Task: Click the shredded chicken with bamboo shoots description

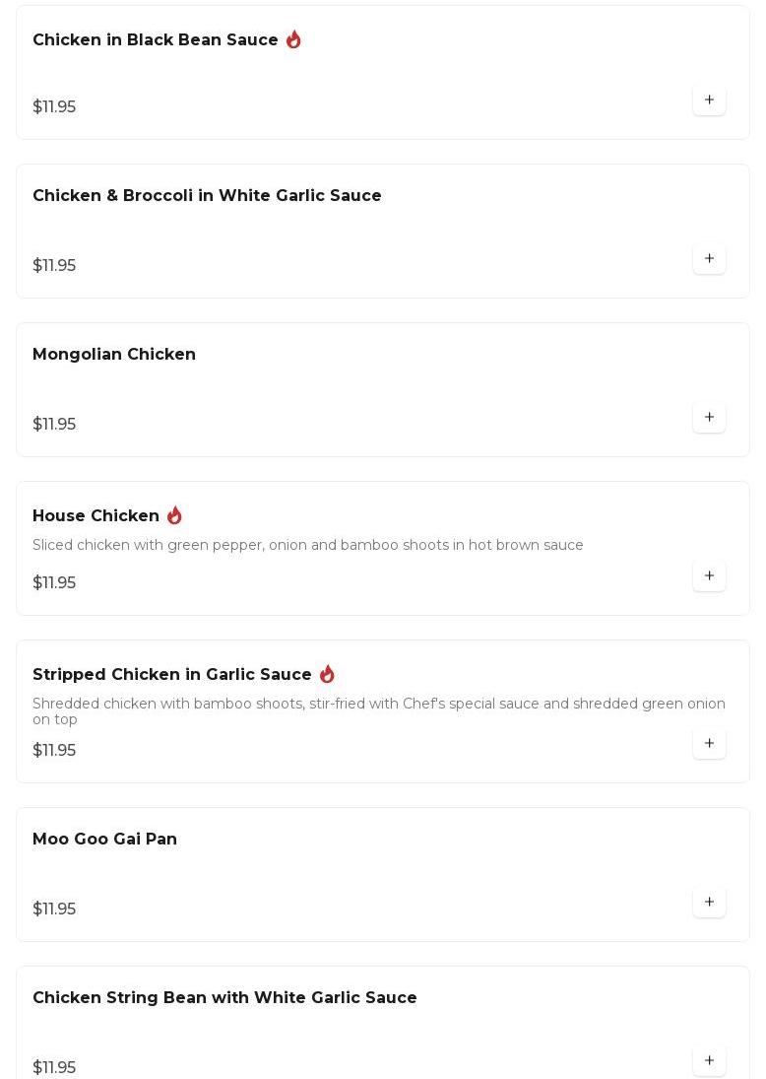Action: tap(379, 710)
